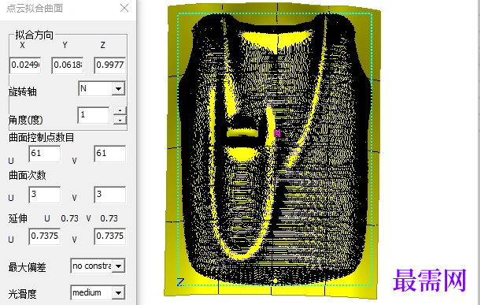Edit the U extension value field
This screenshot has width=481, height=305.
click(x=45, y=236)
